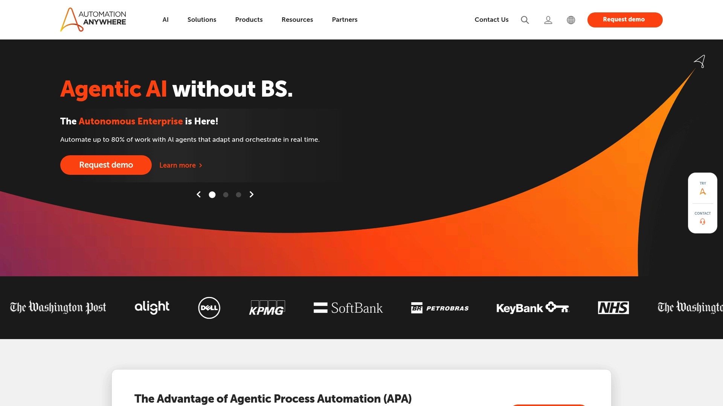This screenshot has height=406, width=723.
Task: Open the language globe icon
Action: click(571, 20)
